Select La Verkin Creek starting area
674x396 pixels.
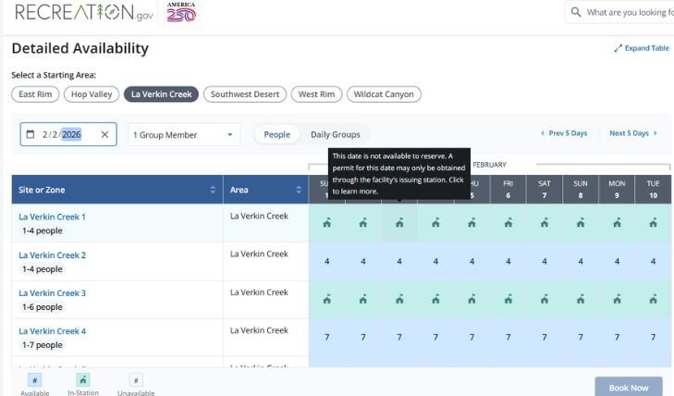pyautogui.click(x=162, y=94)
